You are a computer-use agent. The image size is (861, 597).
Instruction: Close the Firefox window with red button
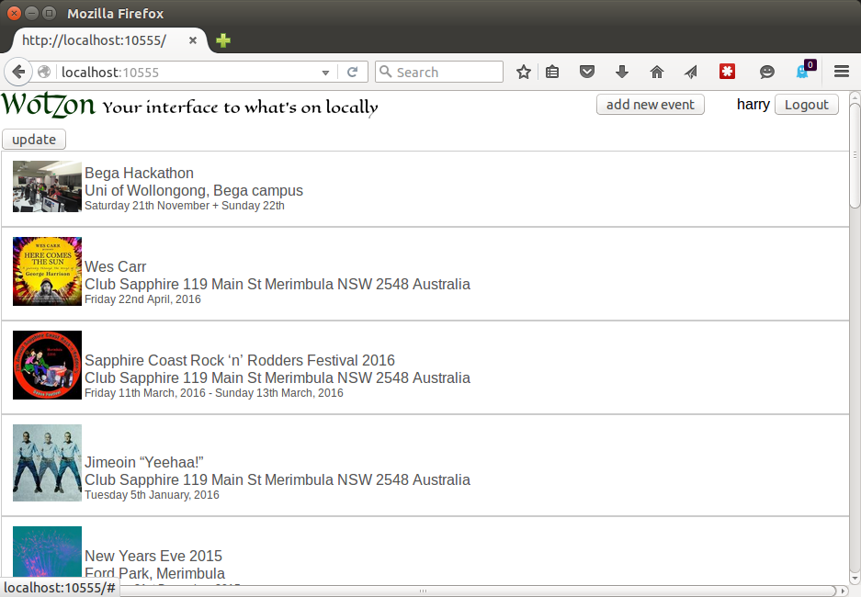pyautogui.click(x=15, y=13)
